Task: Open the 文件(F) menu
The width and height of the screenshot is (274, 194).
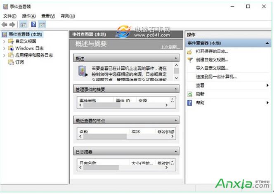Action: [x=9, y=16]
